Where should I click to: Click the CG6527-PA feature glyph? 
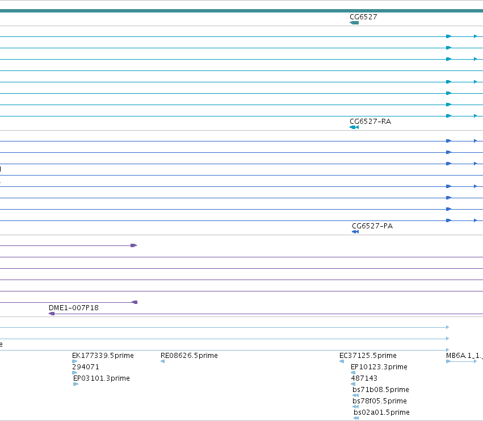pyautogui.click(x=355, y=232)
